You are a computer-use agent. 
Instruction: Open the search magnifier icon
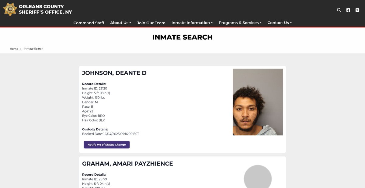(339, 10)
